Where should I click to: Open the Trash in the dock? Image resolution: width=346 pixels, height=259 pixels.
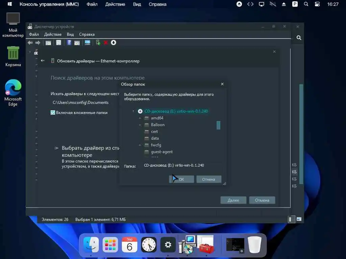[254, 244]
